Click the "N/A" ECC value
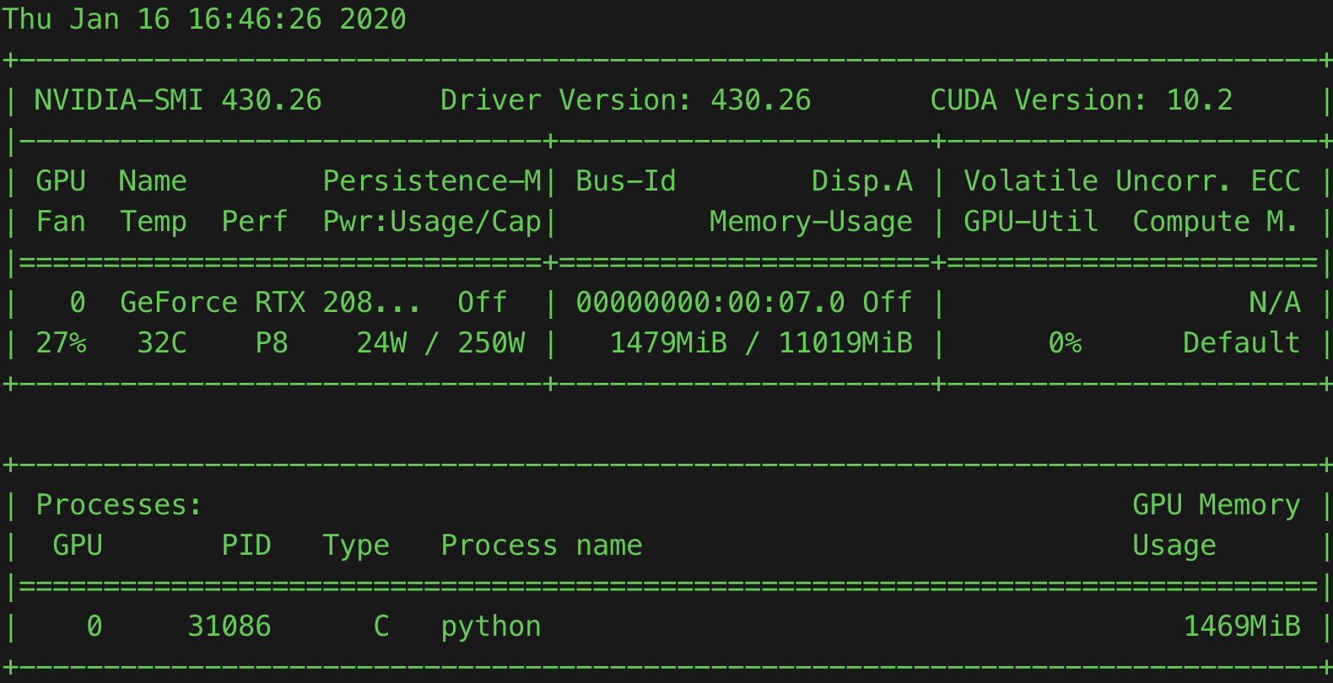 (x=1275, y=302)
